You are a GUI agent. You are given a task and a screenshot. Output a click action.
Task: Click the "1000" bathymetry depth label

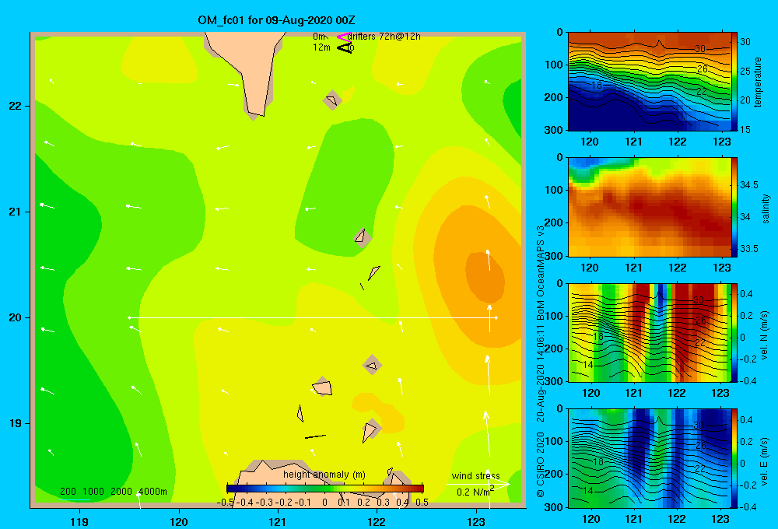click(93, 492)
